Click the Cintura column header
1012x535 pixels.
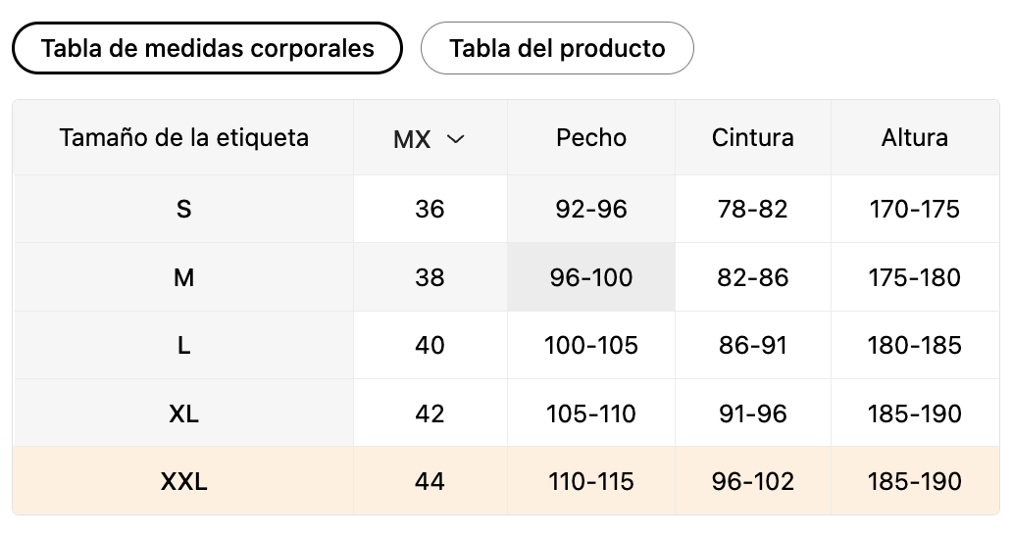(752, 138)
